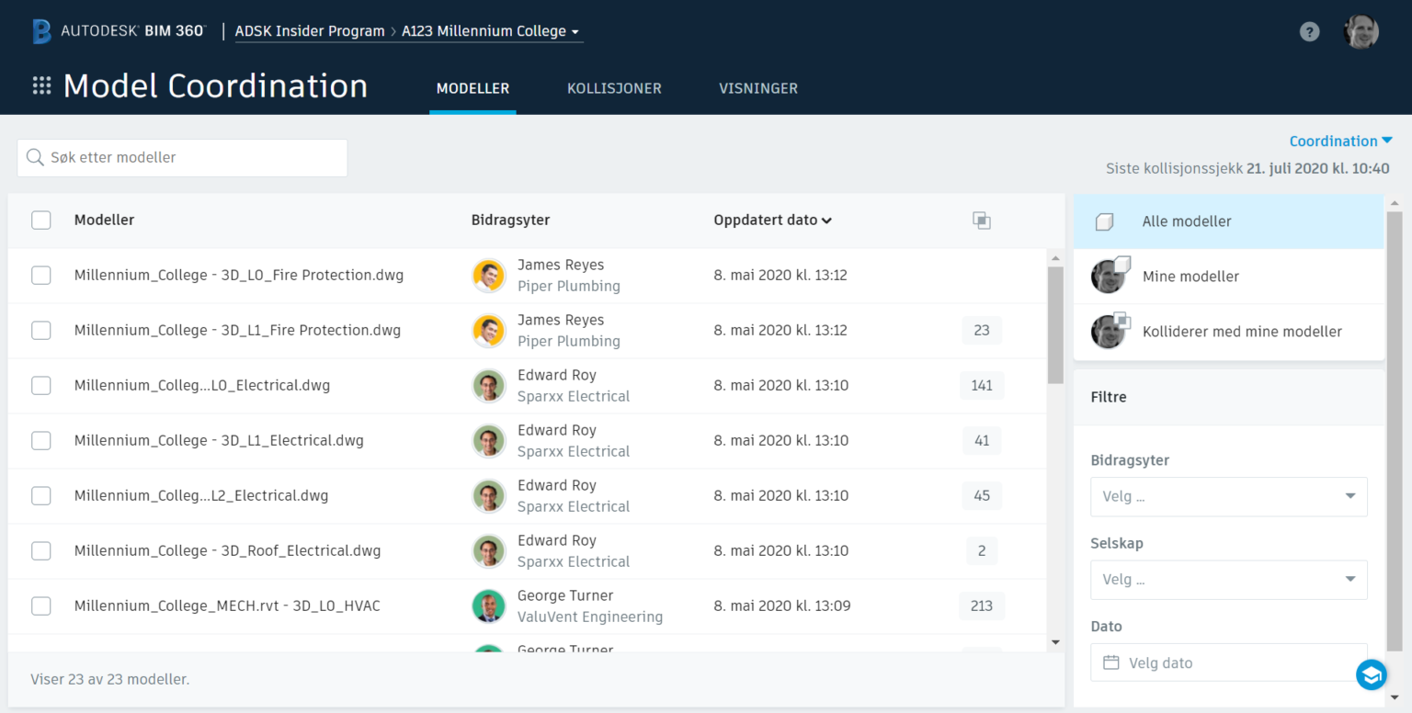
Task: Focus the Søk etter modeller search field
Action: 182,158
